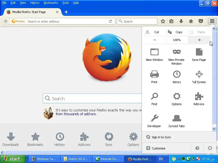218x163 pixels.
Task: Open Developer tools menu item
Action: (x=154, y=121)
